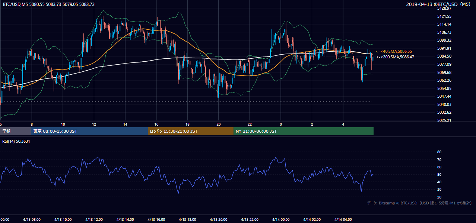Click the 5032.62 price axis label
Viewport: 476px width, 223px height.
pos(445,112)
